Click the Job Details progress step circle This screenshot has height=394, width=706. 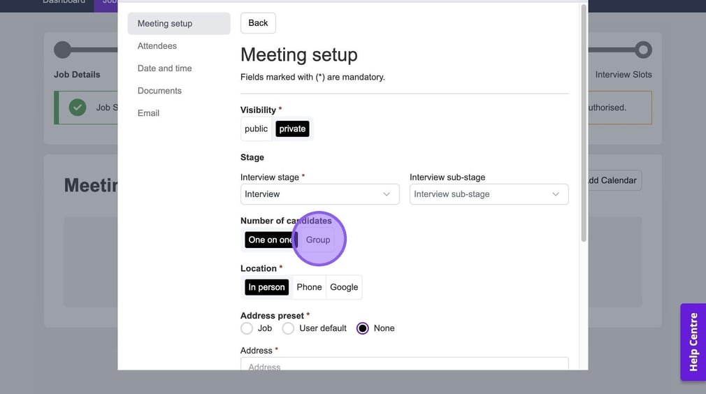coord(63,50)
